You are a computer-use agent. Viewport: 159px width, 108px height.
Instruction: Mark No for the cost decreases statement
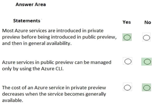point(147,88)
